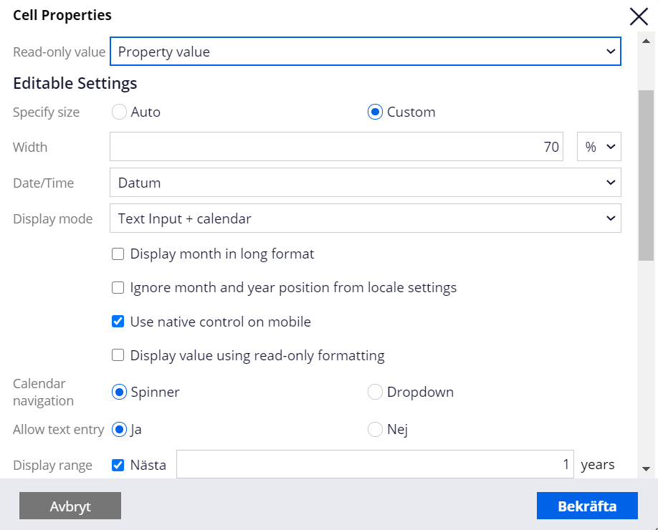Select the Auto size radio button
The width and height of the screenshot is (658, 530).
point(119,112)
